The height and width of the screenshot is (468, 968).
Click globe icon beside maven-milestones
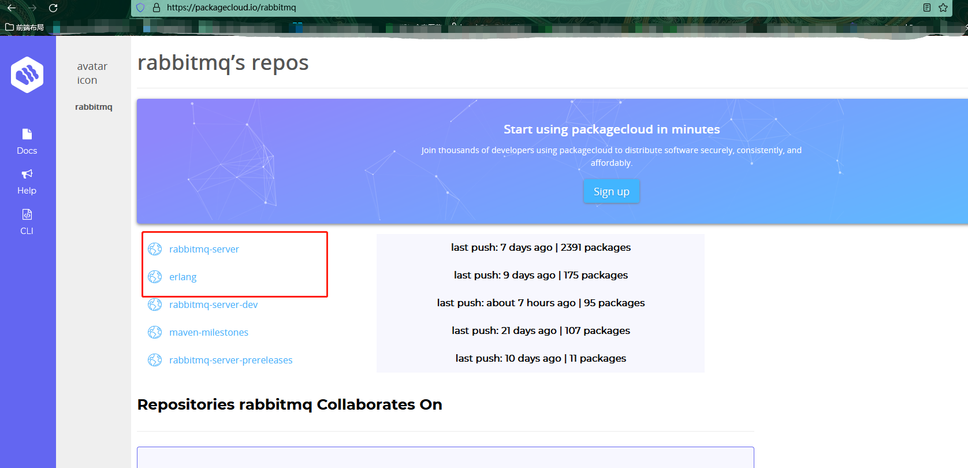coord(155,332)
